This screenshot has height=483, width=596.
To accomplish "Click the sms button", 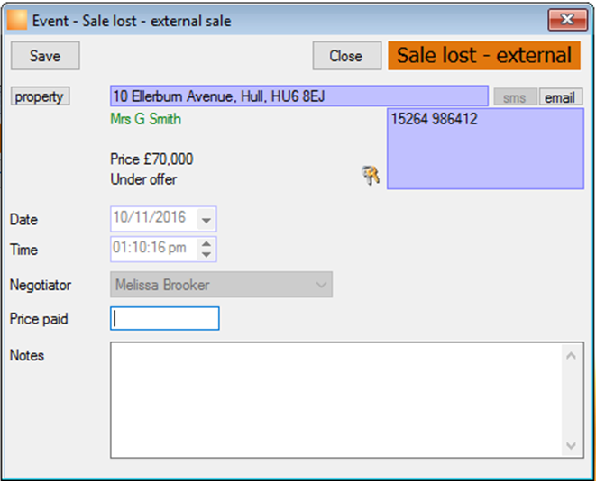I will pos(515,97).
